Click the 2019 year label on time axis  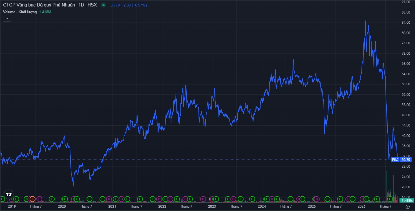tap(12, 206)
